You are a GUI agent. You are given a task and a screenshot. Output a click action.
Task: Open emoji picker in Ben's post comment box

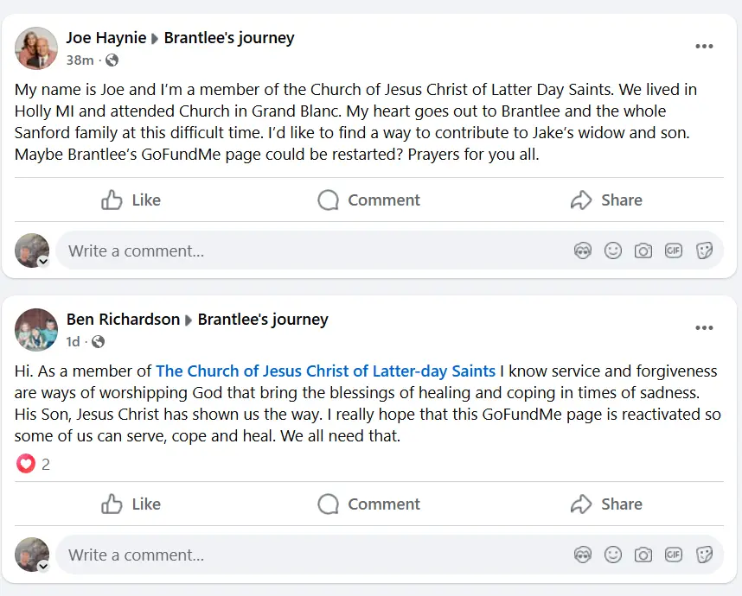point(613,555)
